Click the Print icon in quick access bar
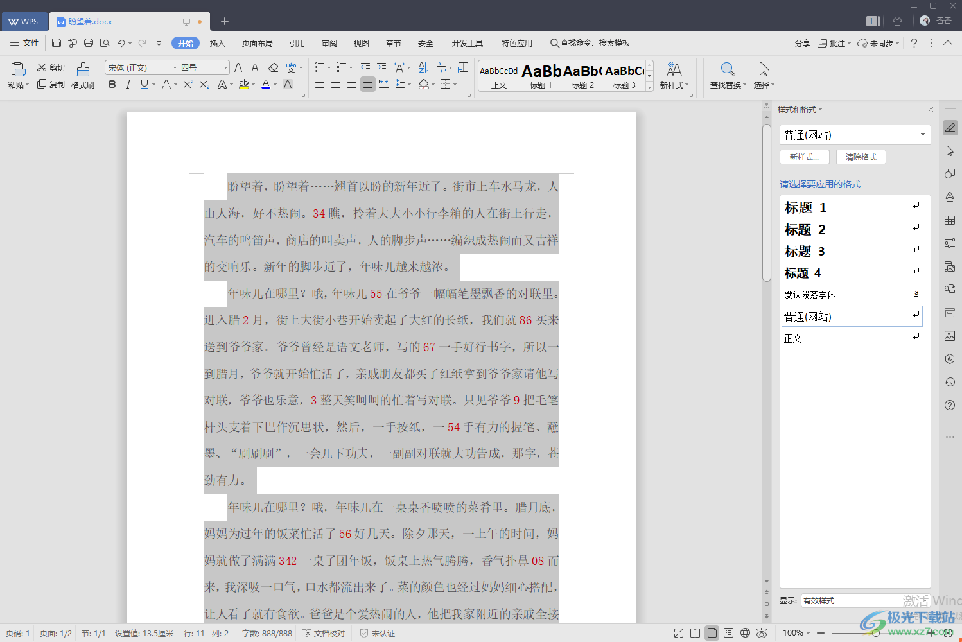 (x=89, y=43)
